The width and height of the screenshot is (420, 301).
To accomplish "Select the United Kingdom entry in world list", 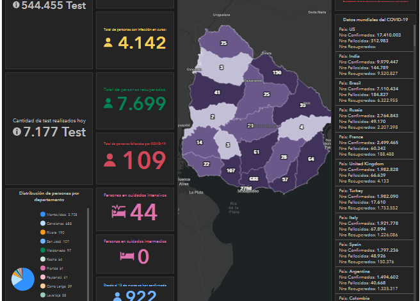I will coord(375,172).
